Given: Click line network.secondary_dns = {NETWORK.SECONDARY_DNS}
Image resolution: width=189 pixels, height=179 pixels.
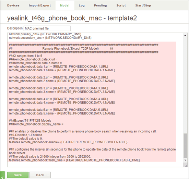Looking at the screenshot, I should [x=50, y=38].
